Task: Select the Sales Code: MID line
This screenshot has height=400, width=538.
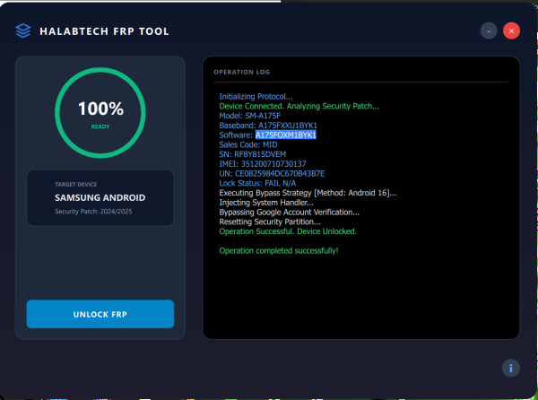Action: (x=248, y=144)
